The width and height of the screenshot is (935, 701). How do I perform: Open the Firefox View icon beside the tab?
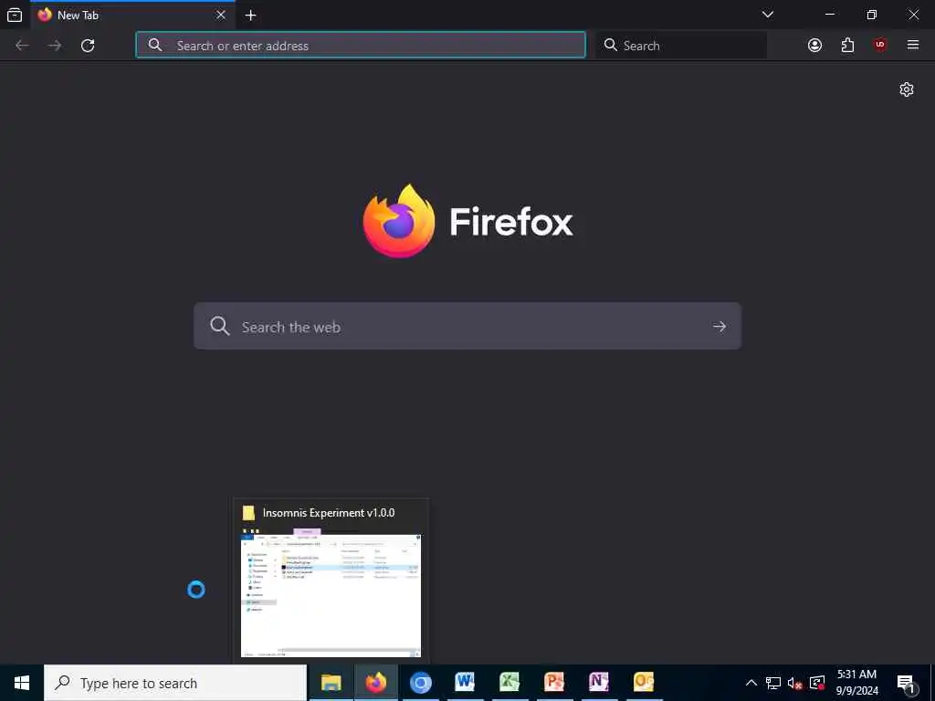coord(15,15)
